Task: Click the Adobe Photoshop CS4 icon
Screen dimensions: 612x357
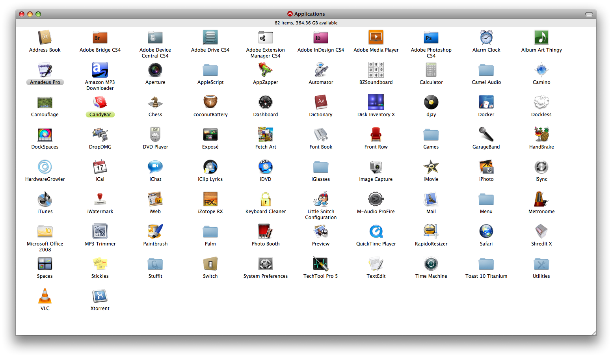Action: pyautogui.click(x=431, y=37)
